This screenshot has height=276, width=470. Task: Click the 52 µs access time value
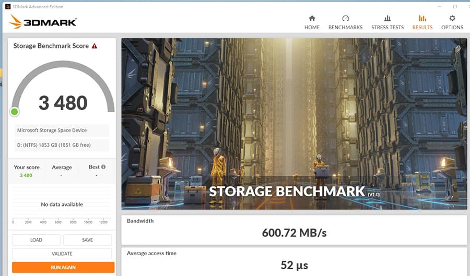[x=295, y=265]
